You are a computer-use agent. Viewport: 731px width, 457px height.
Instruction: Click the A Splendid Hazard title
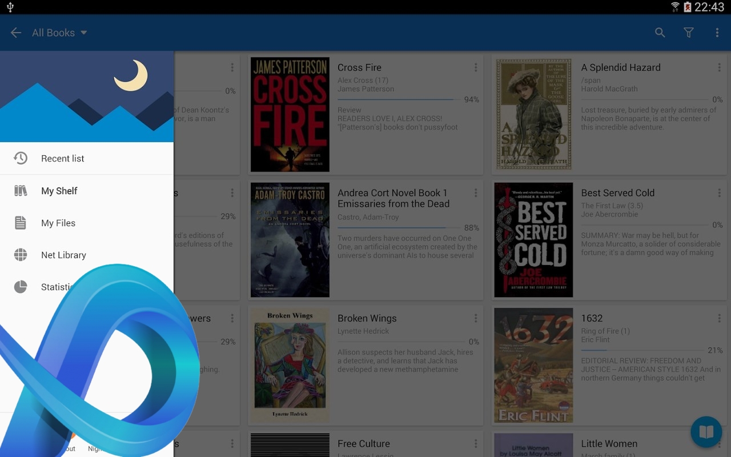pyautogui.click(x=621, y=67)
